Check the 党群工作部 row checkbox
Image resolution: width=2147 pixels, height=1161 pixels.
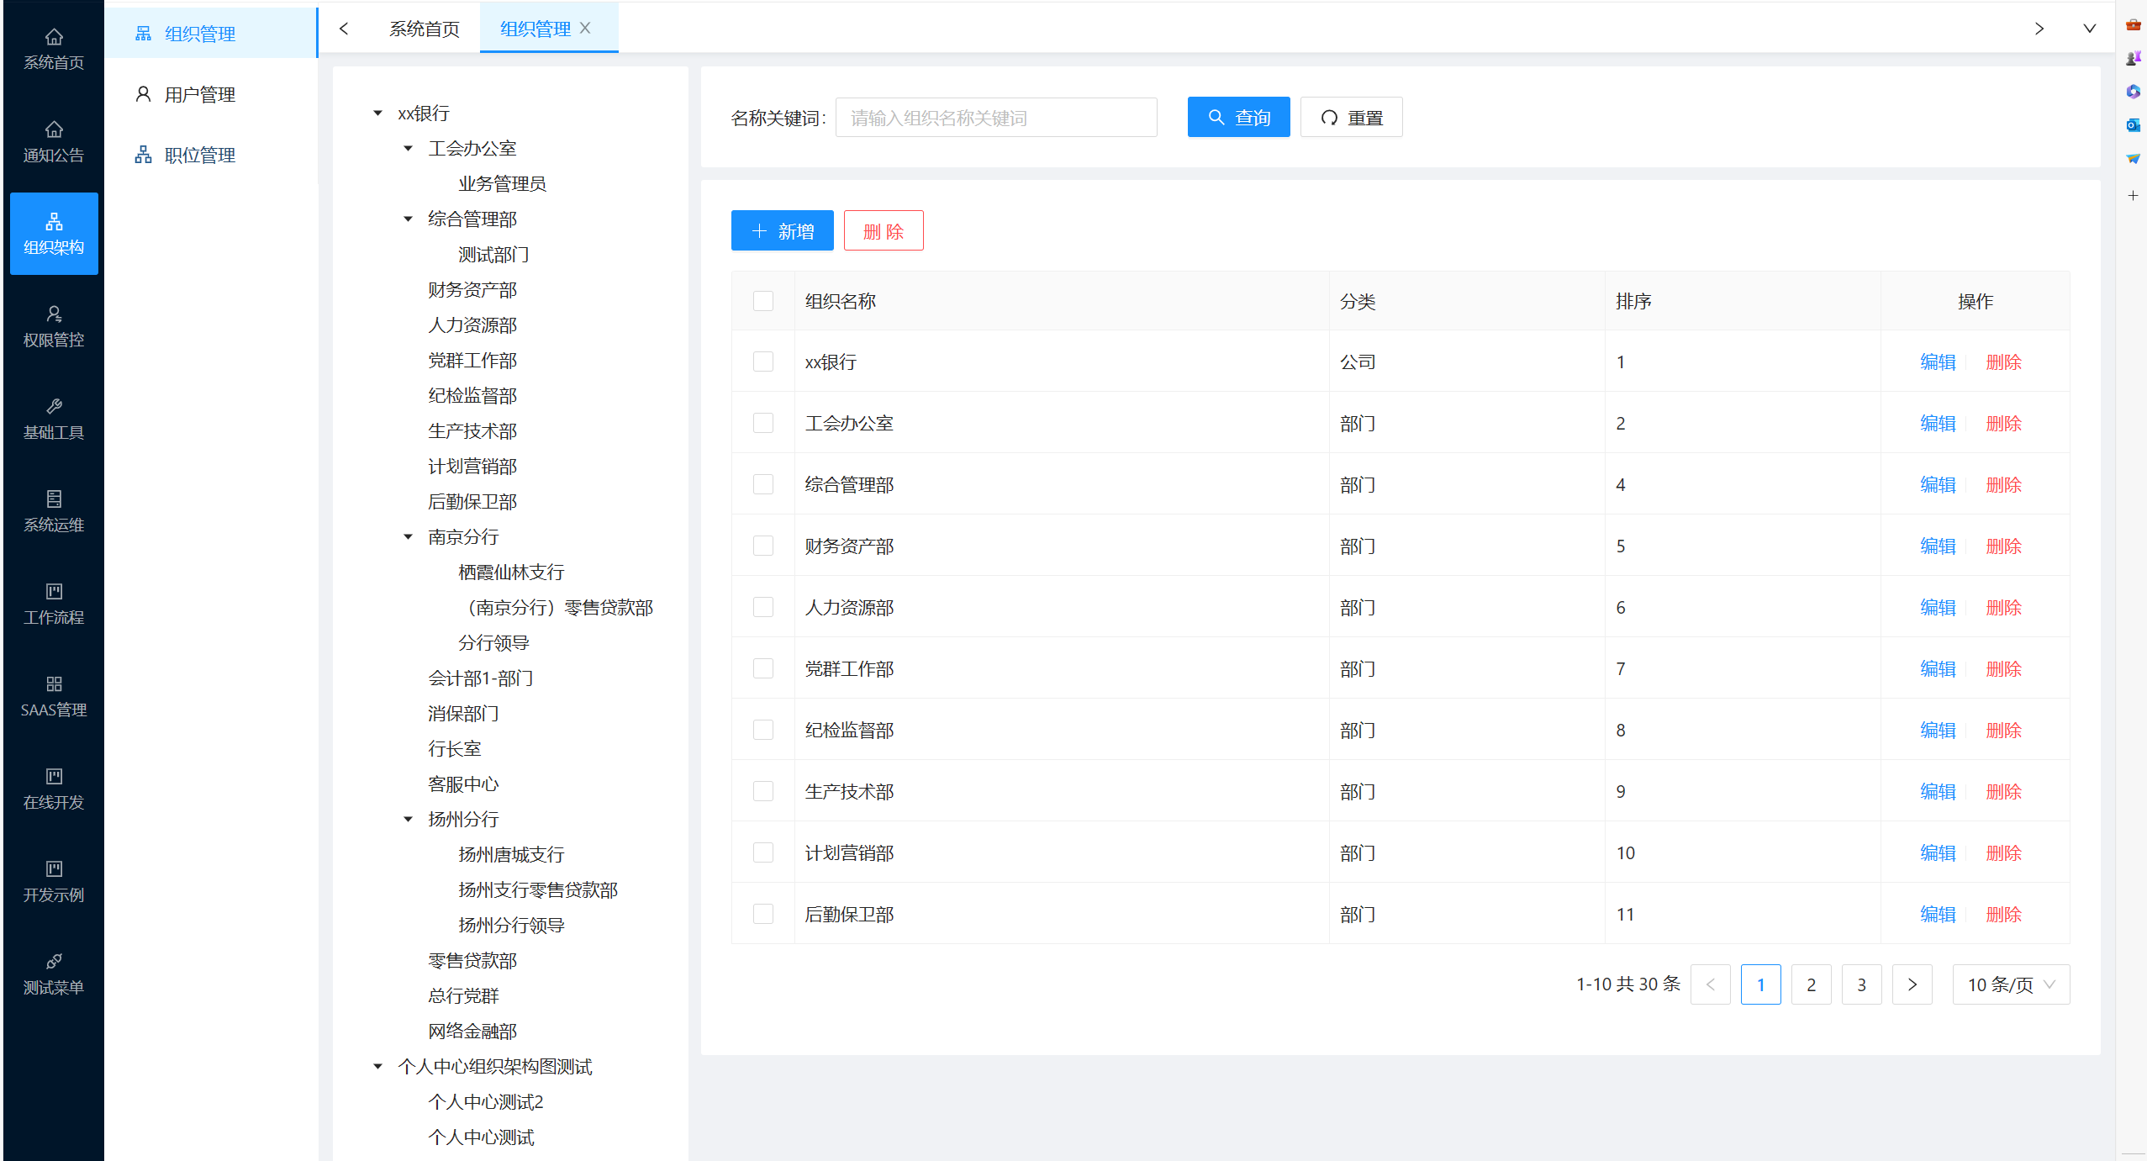coord(763,668)
